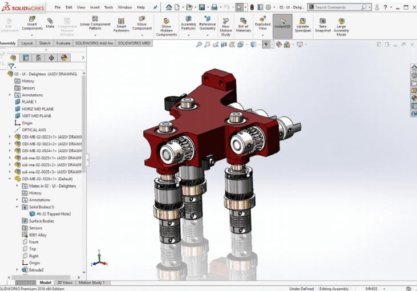Expand ODI-ME-02-0024<1> component
This screenshot has width=417, height=291.
click(10, 151)
